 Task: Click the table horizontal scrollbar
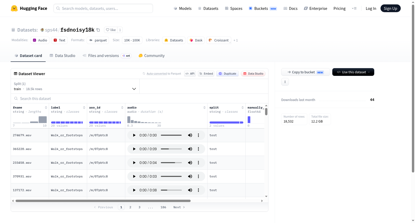(x=103, y=201)
